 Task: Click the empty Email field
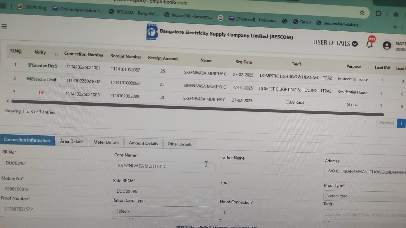click(x=269, y=194)
